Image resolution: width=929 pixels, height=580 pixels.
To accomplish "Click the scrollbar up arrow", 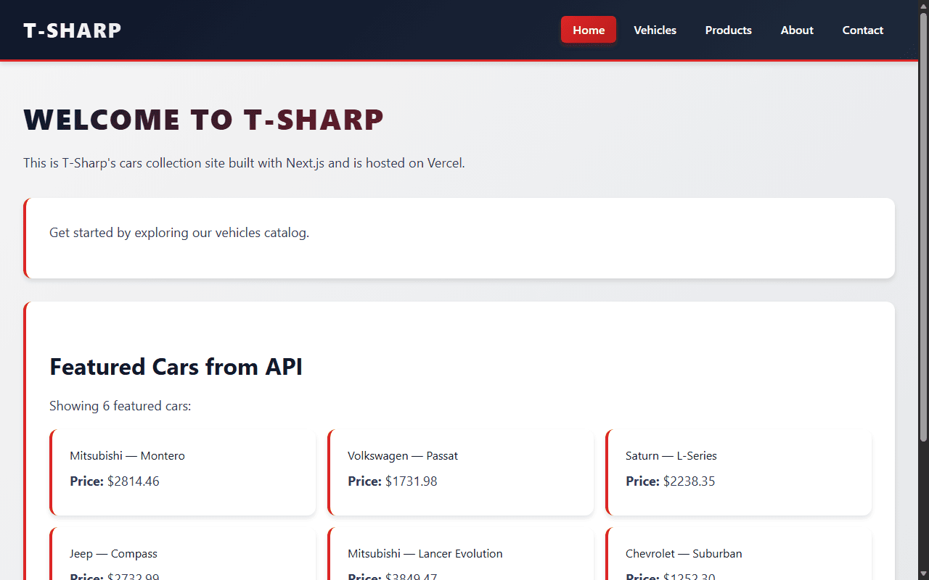I will point(923,6).
